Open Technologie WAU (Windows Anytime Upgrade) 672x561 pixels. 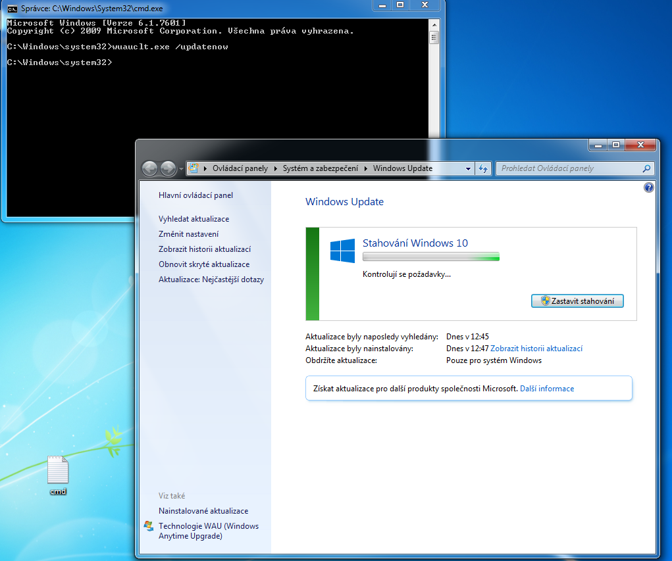(208, 531)
